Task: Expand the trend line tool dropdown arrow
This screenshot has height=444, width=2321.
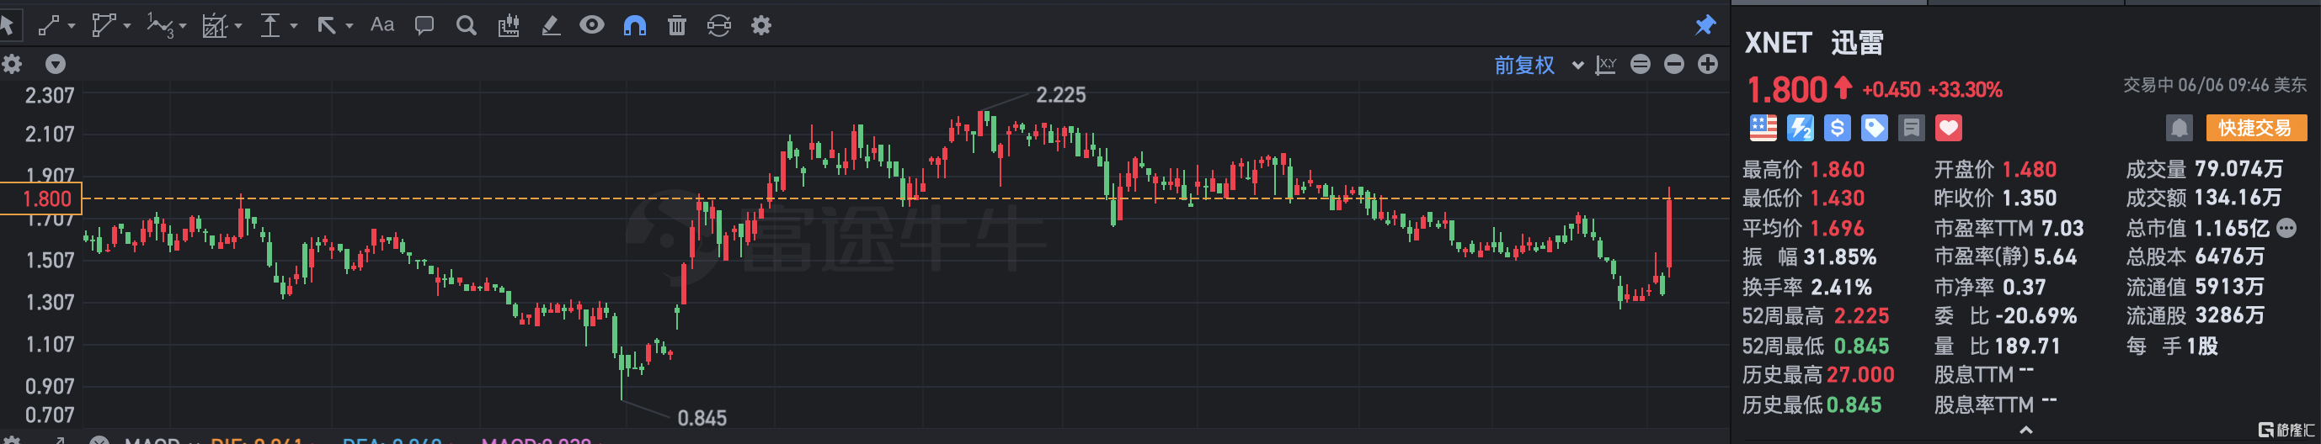Action: [x=72, y=26]
